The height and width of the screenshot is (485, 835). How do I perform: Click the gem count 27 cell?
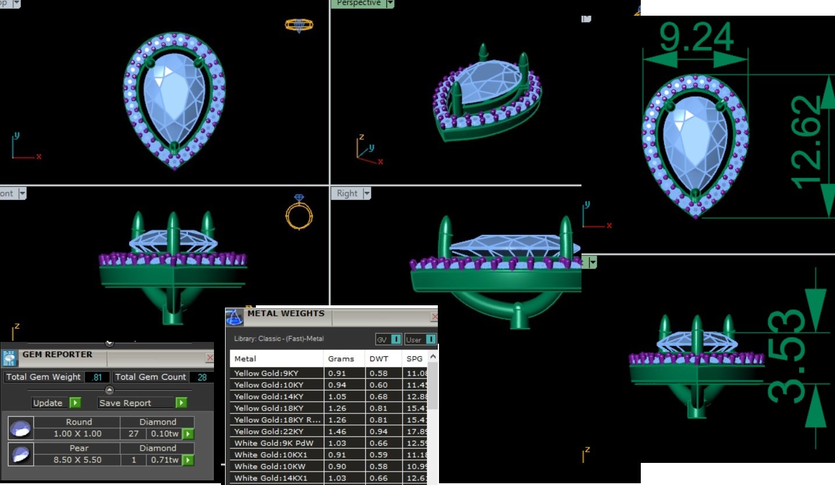coord(133,434)
